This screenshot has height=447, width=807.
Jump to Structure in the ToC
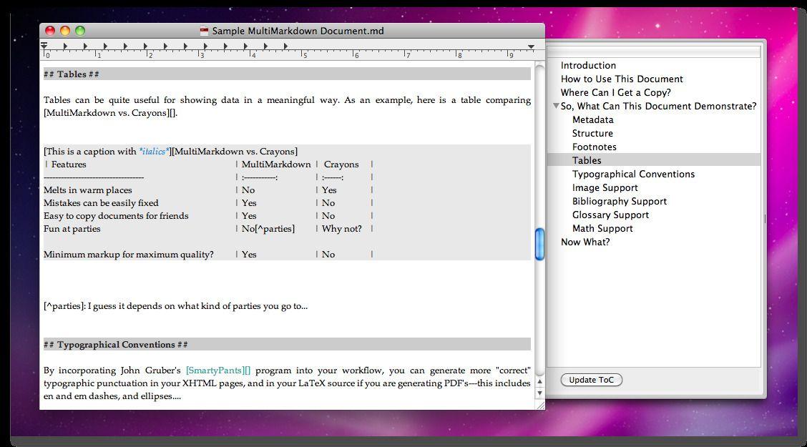pyautogui.click(x=592, y=133)
